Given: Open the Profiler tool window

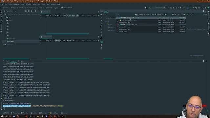Looking at the screenshot, I should [x=33, y=113].
